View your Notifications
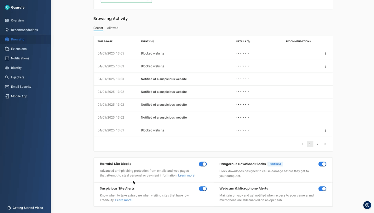374x213 pixels. (x=20, y=58)
